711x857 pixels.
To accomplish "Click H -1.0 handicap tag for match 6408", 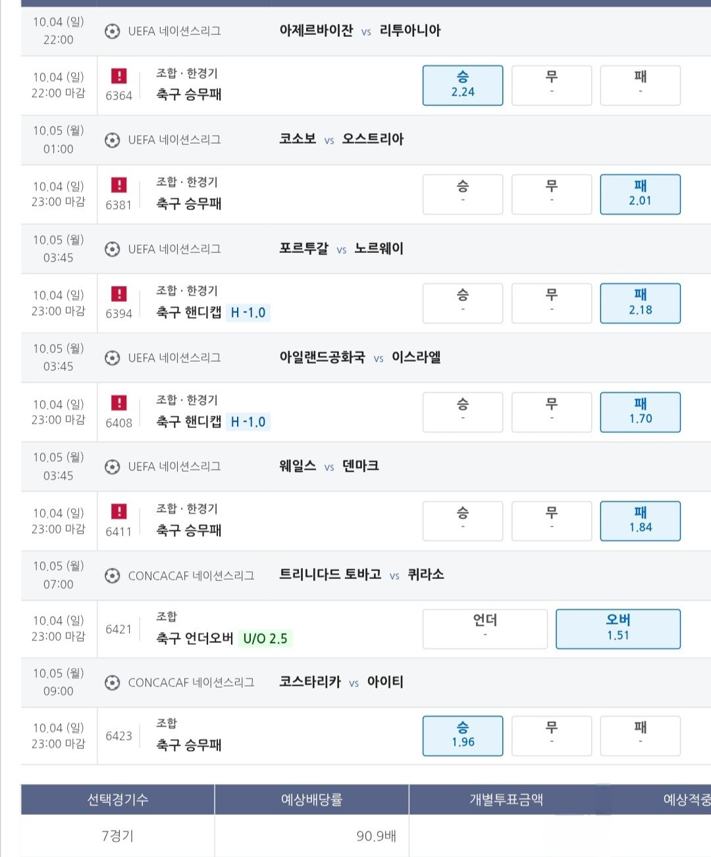I will (x=248, y=422).
